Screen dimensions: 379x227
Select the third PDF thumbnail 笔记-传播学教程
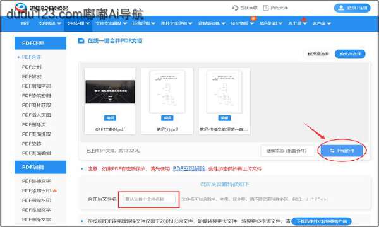(224, 101)
